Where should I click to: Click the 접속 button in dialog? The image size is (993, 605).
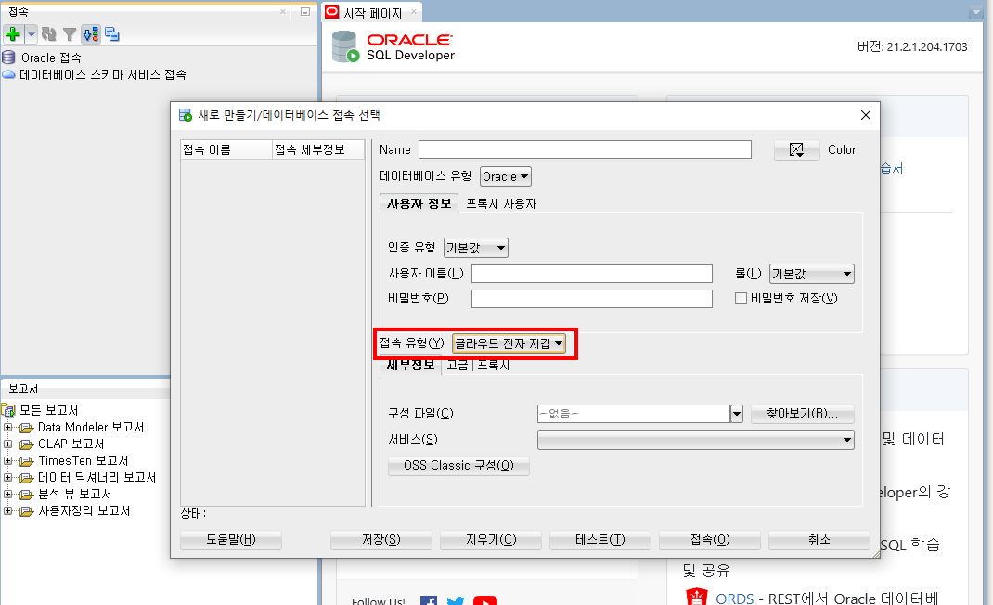coord(710,540)
